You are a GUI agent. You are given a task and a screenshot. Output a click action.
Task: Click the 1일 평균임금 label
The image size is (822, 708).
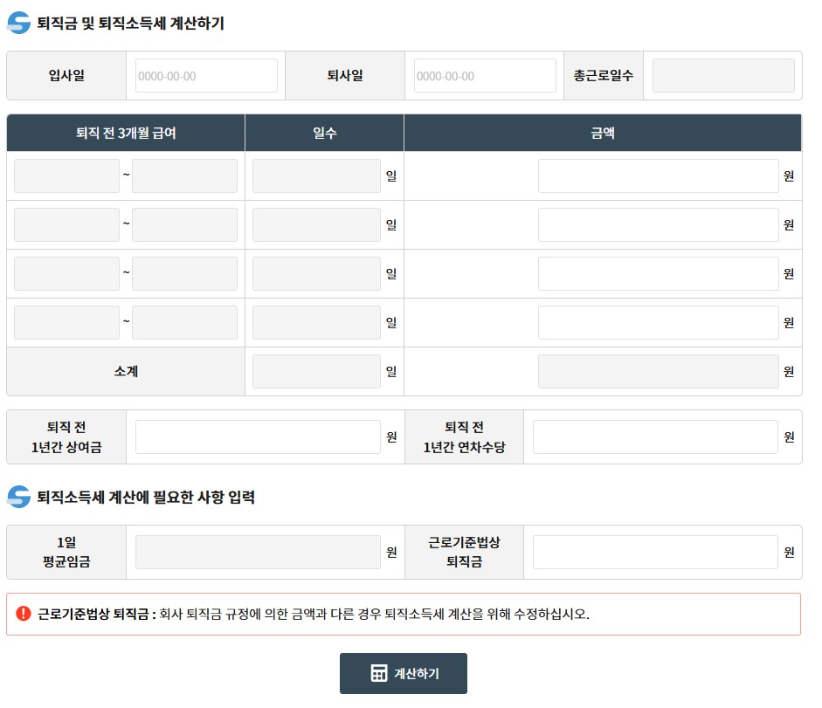click(x=66, y=553)
